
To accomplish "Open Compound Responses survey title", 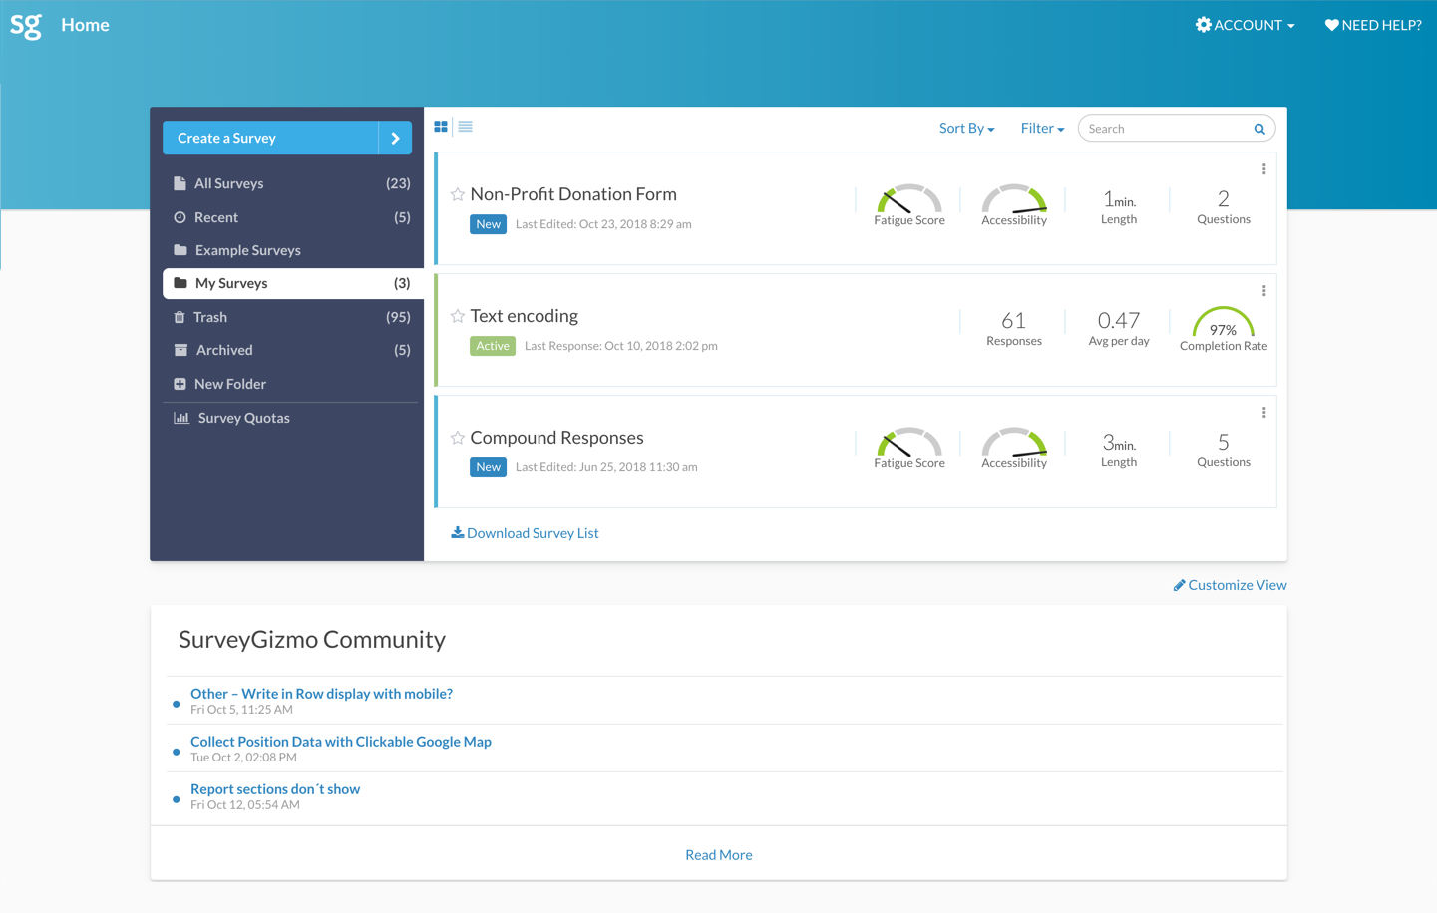I will coord(556,438).
